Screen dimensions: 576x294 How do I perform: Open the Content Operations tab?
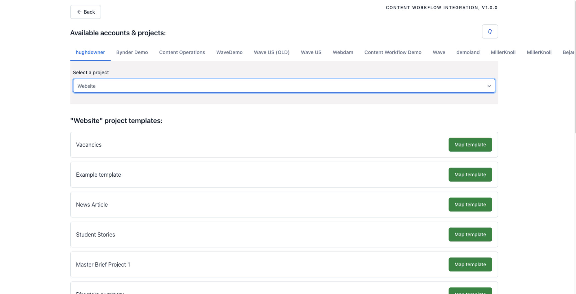182,52
